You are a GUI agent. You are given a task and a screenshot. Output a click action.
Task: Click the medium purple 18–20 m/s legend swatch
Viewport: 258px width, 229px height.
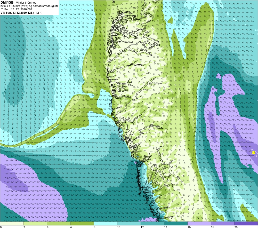(x=223, y=223)
